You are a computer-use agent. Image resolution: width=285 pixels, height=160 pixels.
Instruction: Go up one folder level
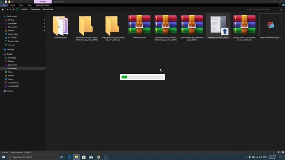tap(14, 9)
